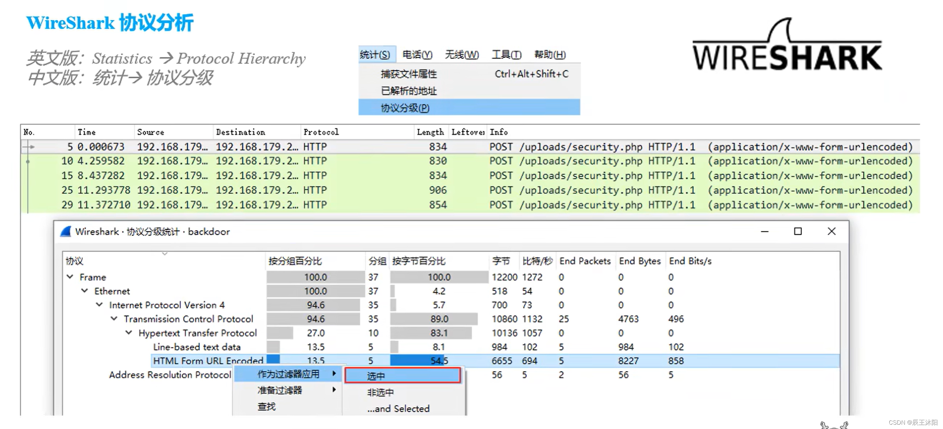Sort by End Bytes column header

click(640, 261)
